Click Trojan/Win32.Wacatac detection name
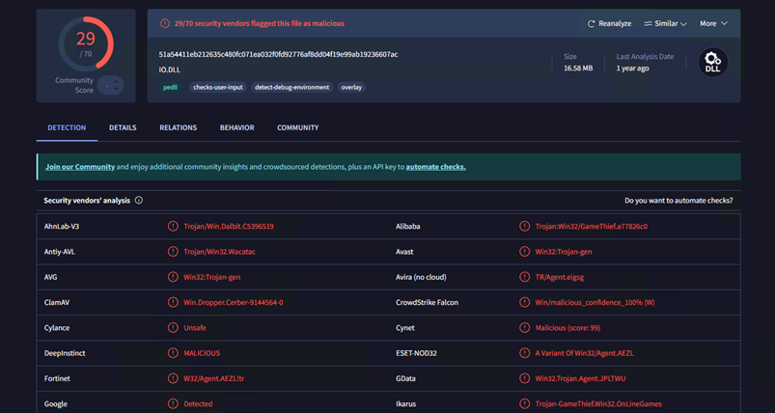 point(219,252)
